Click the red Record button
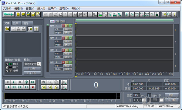Viewport: 182px width, 110px height. (x=32, y=87)
